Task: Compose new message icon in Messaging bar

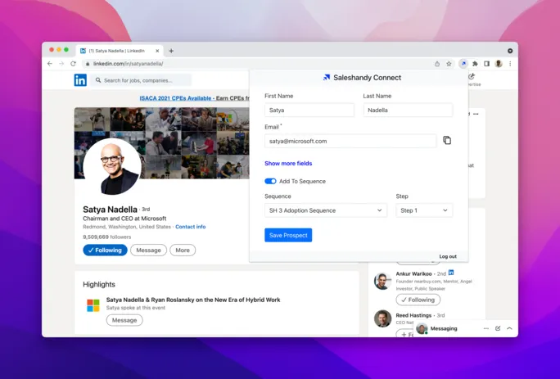Action: click(498, 328)
